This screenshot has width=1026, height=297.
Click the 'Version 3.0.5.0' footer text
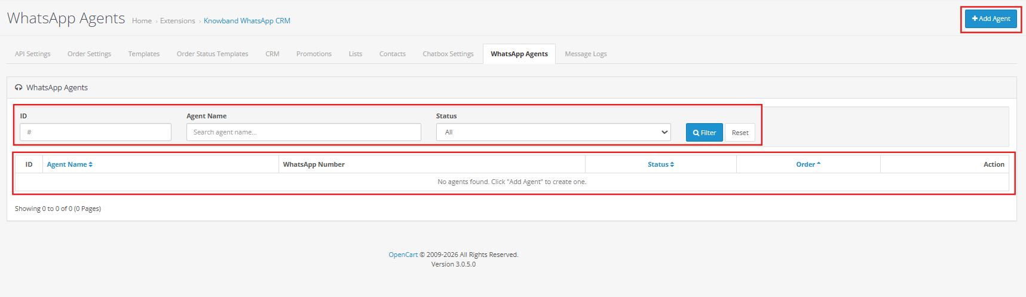[454, 264]
